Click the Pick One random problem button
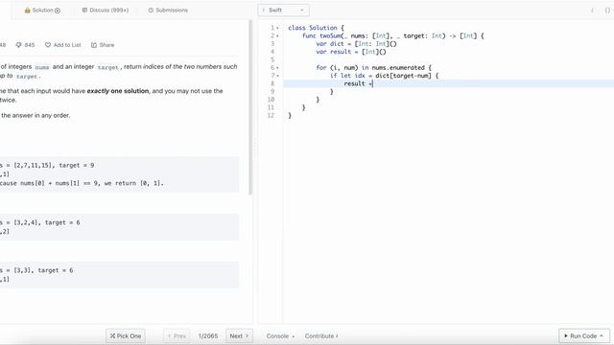614x345 pixels. coord(126,336)
